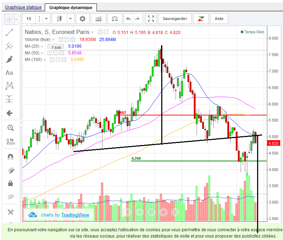Toggle magnet mode on
The height and width of the screenshot is (240, 283).
[10, 157]
